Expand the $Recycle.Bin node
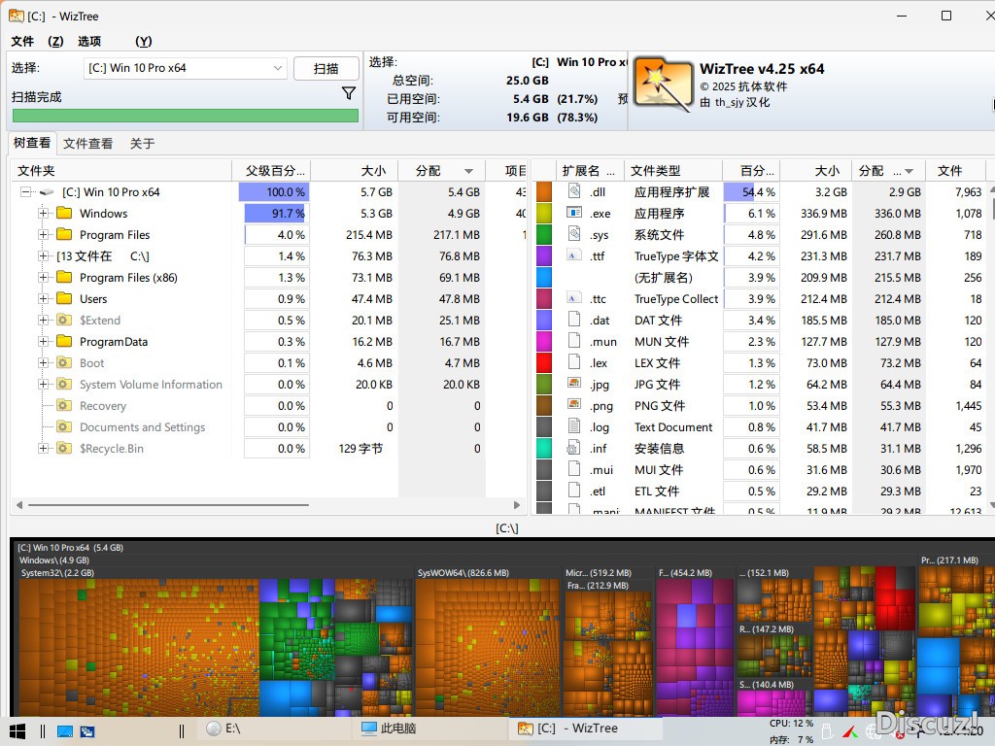This screenshot has height=746, width=995. pos(43,449)
